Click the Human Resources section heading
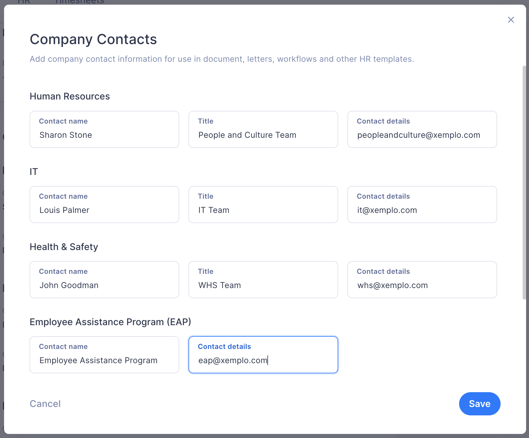 (70, 96)
